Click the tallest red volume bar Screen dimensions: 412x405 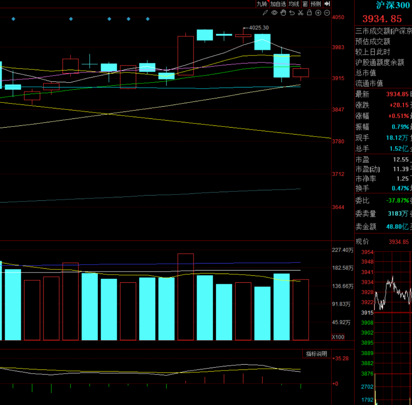(185, 297)
